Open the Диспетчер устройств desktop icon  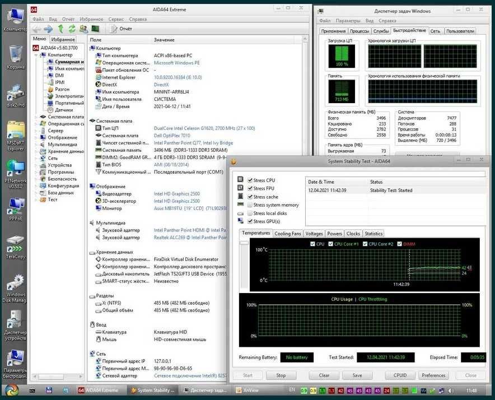[15, 325]
